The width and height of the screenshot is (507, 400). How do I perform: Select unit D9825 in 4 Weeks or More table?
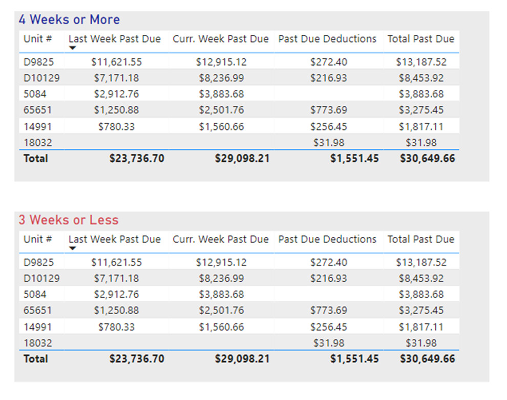pyautogui.click(x=38, y=62)
